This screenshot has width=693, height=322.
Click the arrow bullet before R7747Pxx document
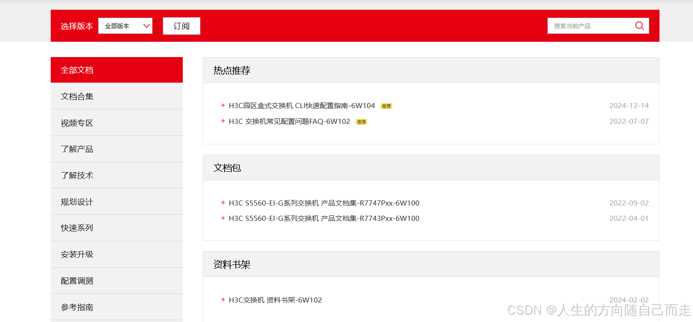tap(223, 203)
